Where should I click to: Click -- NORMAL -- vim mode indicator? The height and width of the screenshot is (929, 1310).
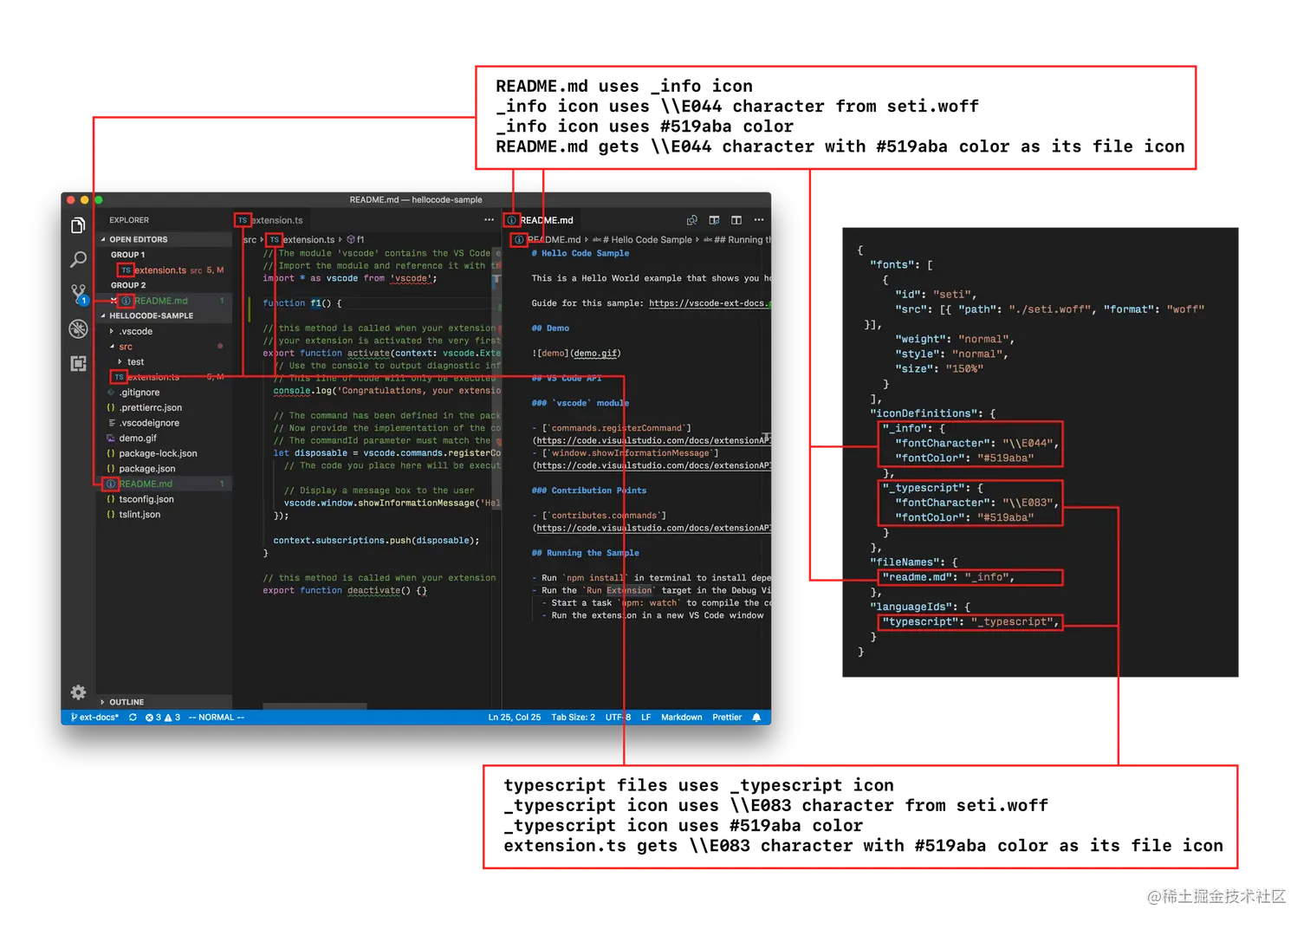tap(216, 718)
